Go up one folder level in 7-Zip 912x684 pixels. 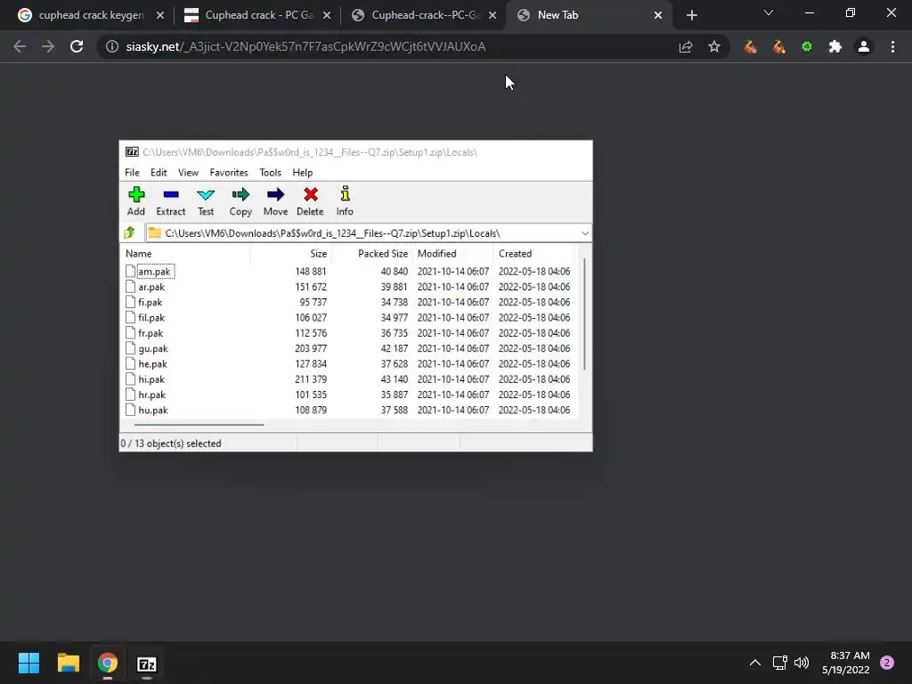tap(129, 233)
